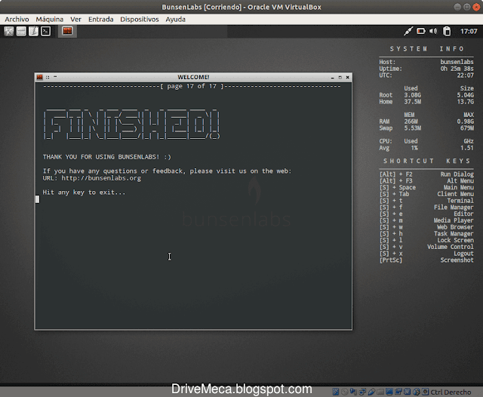Select the WELCOME! window taskbar button
The width and height of the screenshot is (483, 397).
pos(67,31)
